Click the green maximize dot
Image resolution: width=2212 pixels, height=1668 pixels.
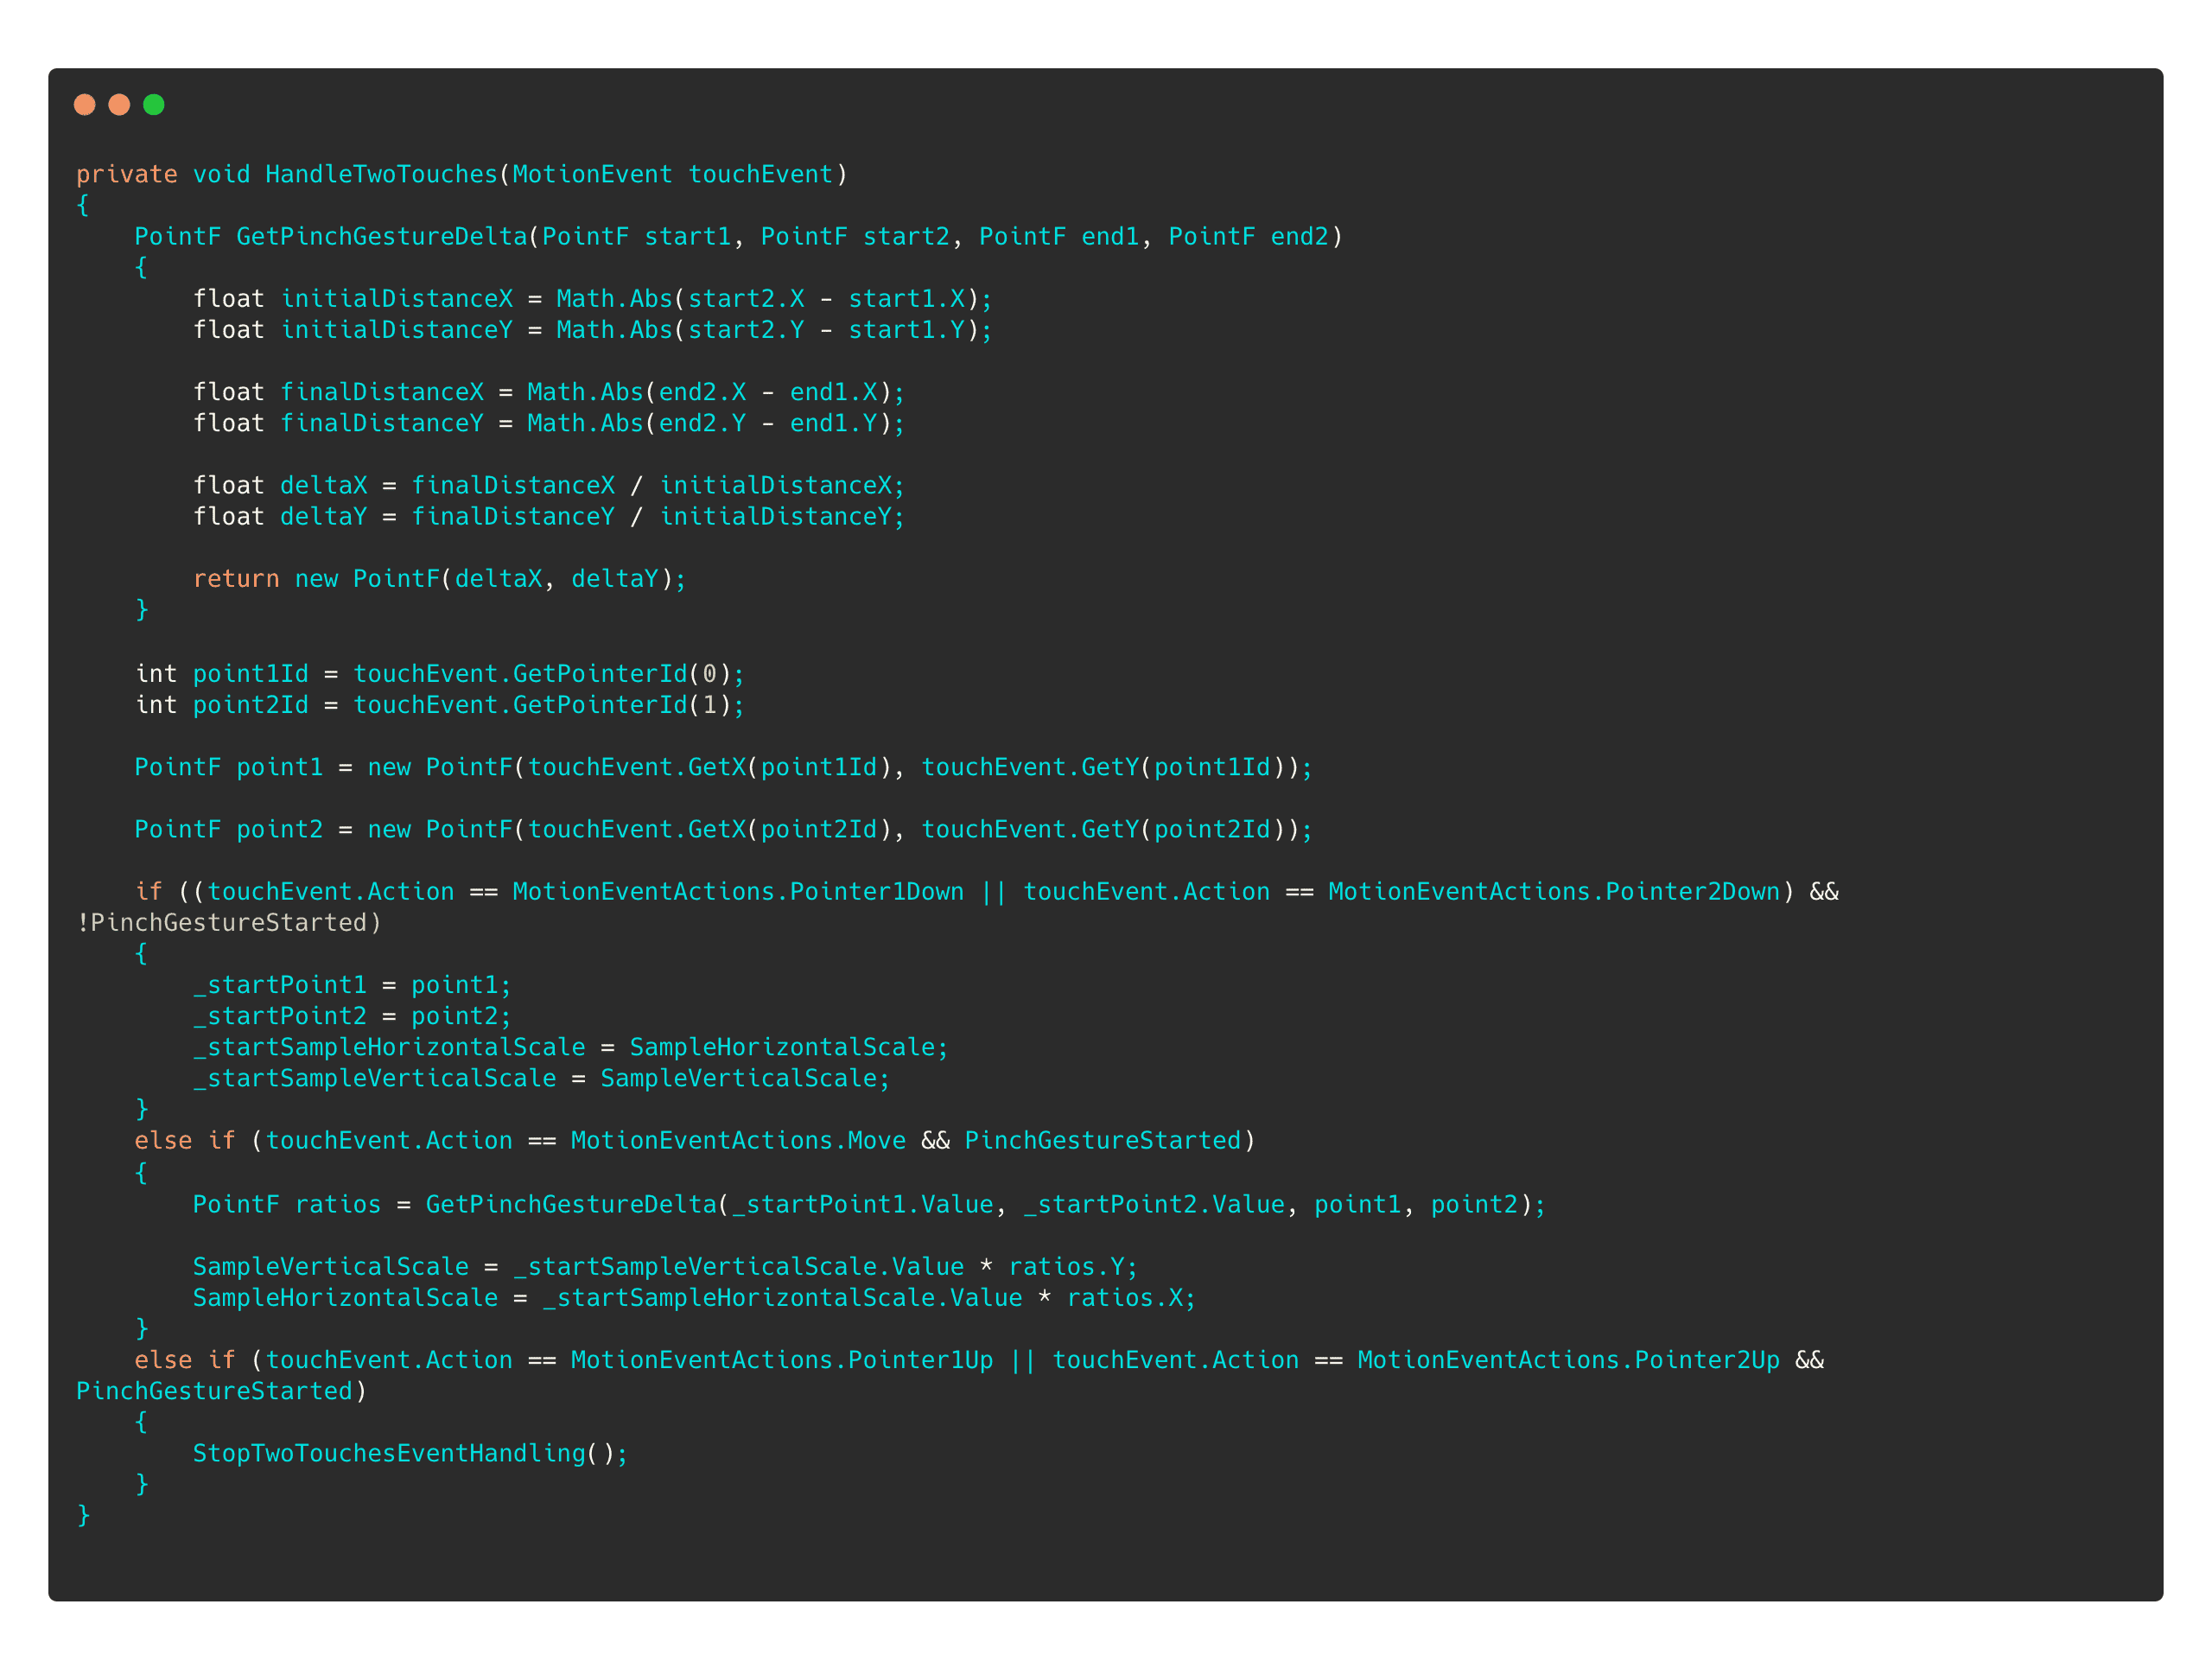[x=154, y=105]
